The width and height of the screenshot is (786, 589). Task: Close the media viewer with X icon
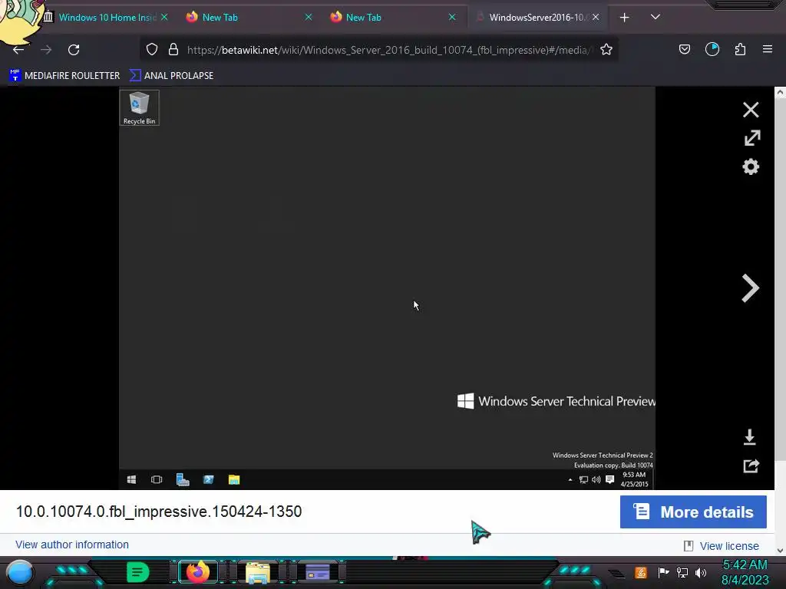click(751, 110)
